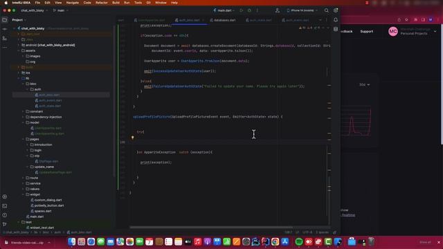
Task: Open the Commit tool window icon
Action: [5, 29]
